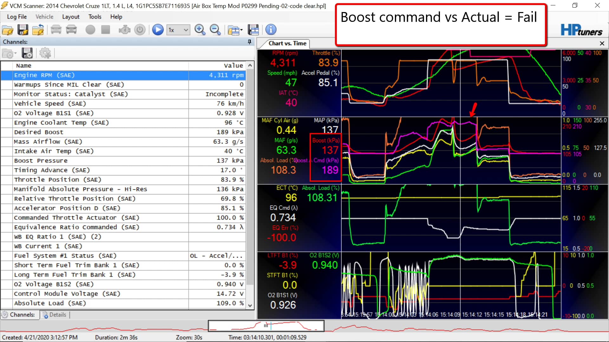Screen dimensions: 609x342
Task: Add a channel with the gear-plus icon
Action: [45, 53]
